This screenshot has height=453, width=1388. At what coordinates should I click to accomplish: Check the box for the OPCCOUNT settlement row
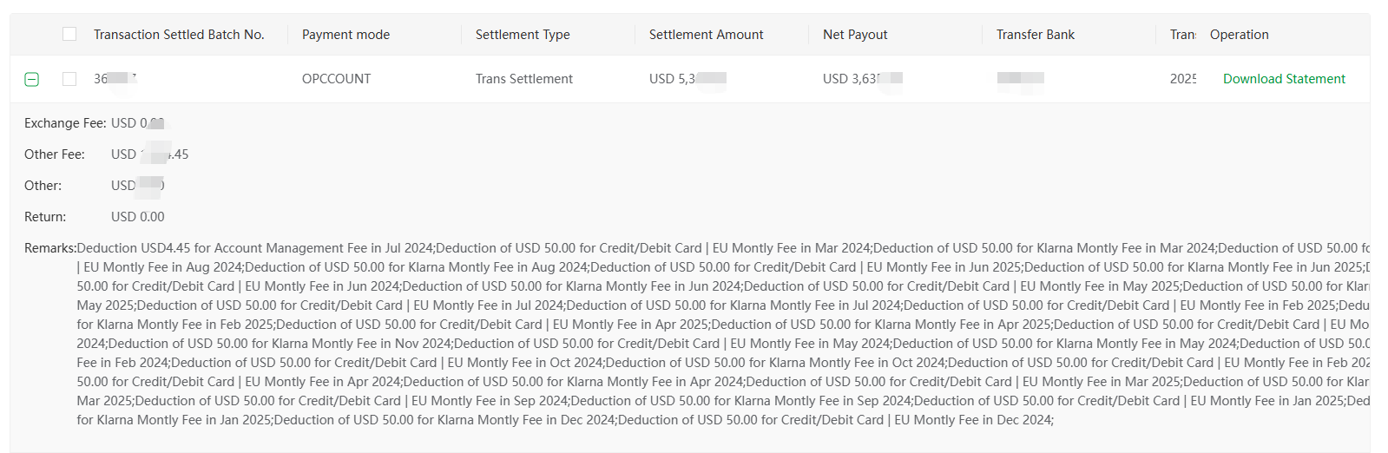pos(69,79)
